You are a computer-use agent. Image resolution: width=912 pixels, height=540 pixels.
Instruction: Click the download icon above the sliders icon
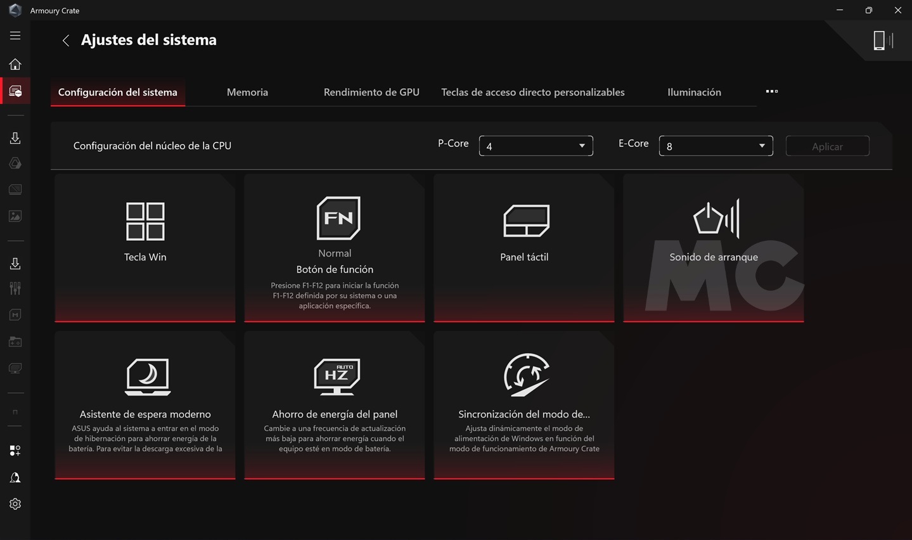(x=15, y=263)
